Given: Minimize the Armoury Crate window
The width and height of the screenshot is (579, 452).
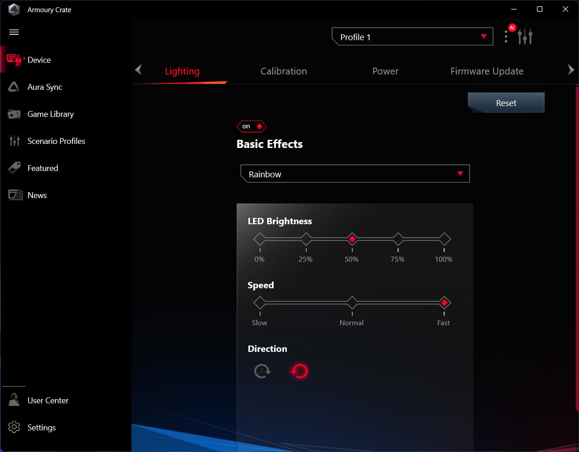Looking at the screenshot, I should pos(514,9).
